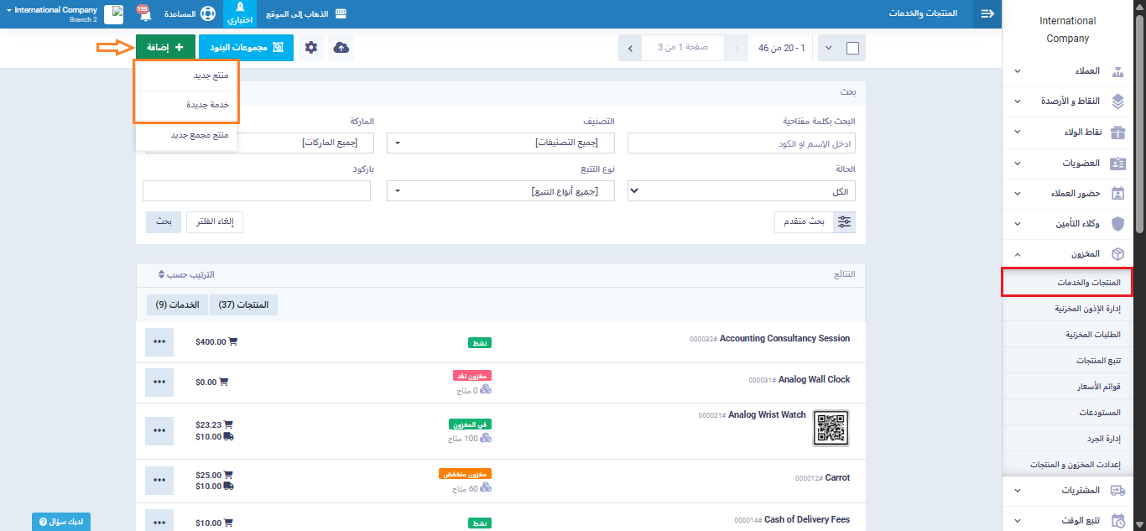Open the dropdown arrow beside select-all checkbox
The height and width of the screenshot is (531, 1146).
click(828, 48)
